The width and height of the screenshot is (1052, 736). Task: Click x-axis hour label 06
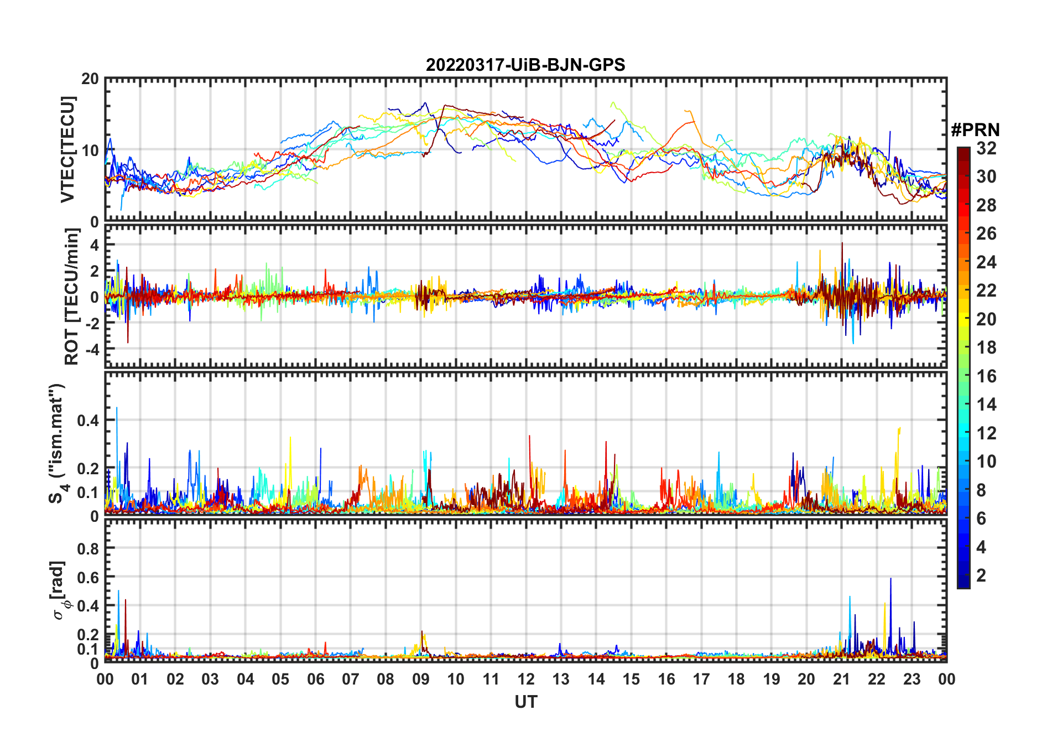click(x=315, y=679)
